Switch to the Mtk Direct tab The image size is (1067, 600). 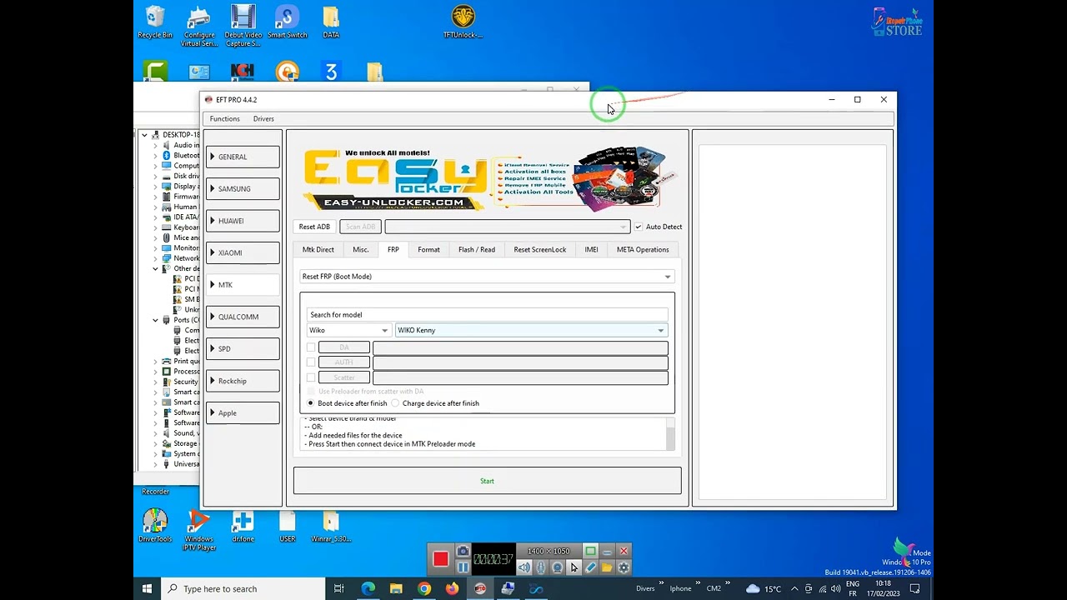[x=318, y=249]
